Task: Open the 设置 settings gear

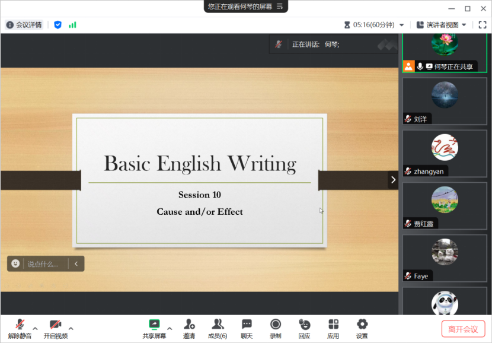Action: (x=362, y=325)
